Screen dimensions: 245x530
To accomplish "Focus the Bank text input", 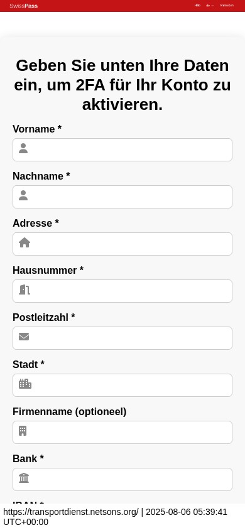I will [x=122, y=479].
